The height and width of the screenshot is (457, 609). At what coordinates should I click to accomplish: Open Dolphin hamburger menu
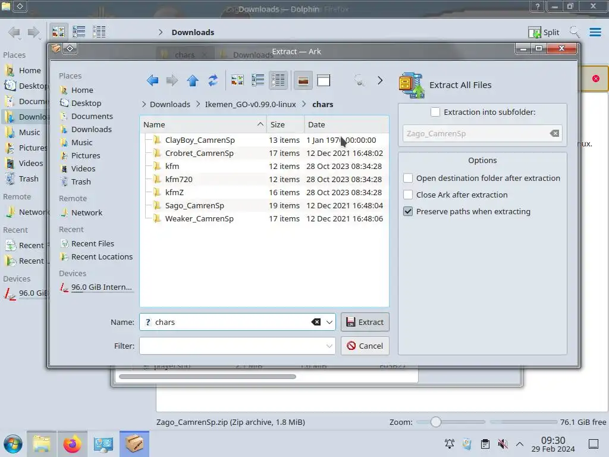click(595, 32)
